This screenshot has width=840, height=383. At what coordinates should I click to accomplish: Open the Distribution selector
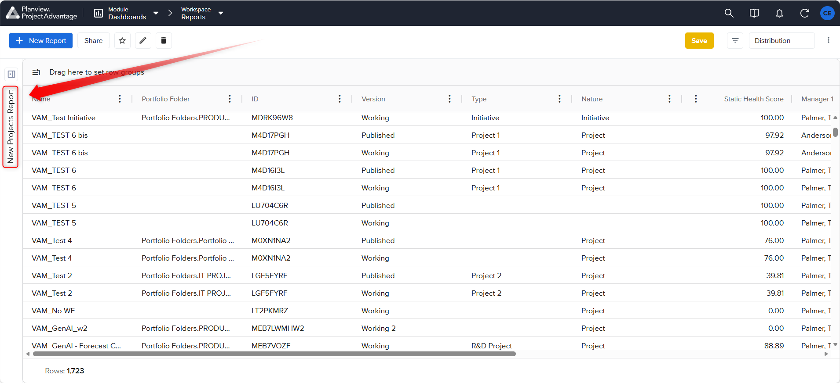pos(782,40)
